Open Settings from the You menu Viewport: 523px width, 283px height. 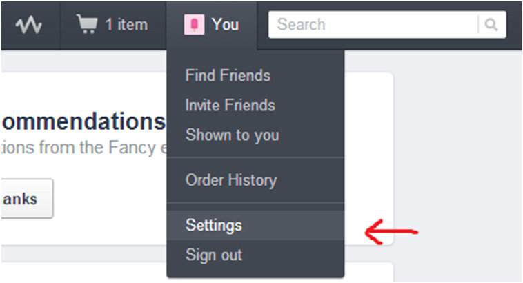pyautogui.click(x=214, y=225)
